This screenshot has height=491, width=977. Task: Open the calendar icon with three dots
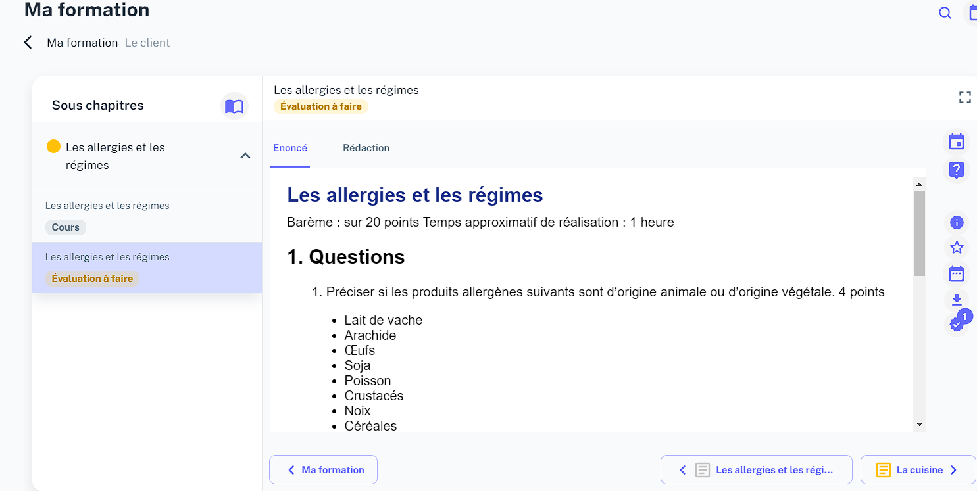click(957, 273)
